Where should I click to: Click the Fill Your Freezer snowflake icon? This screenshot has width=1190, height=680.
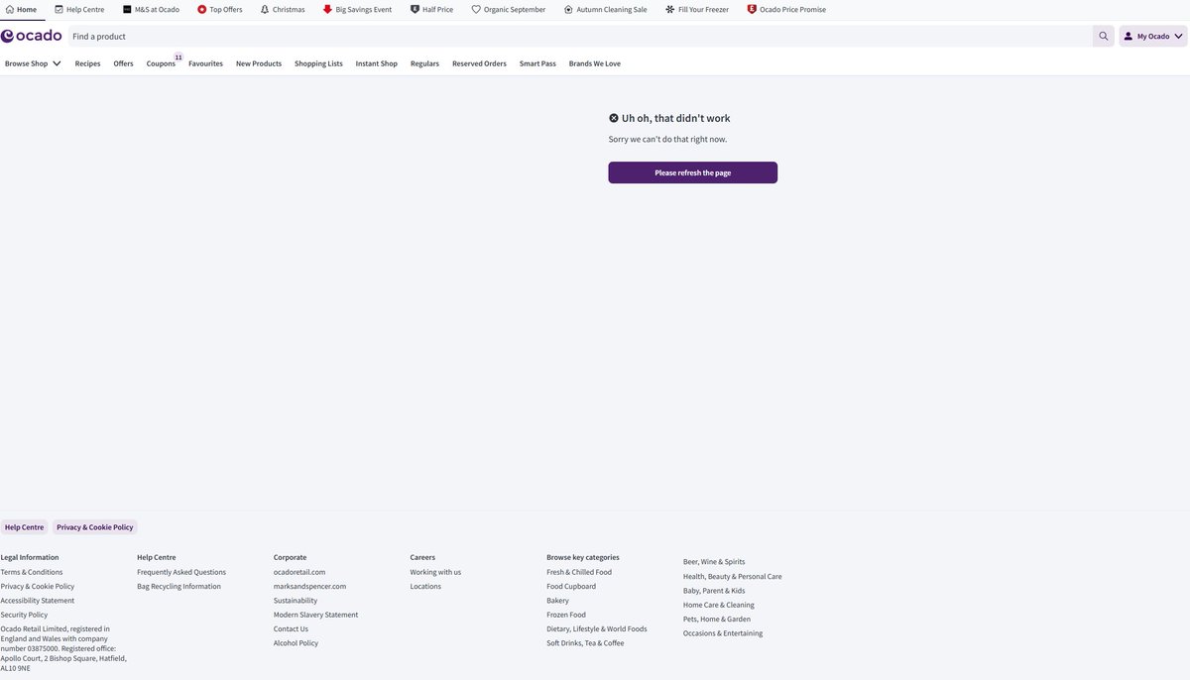pos(670,9)
